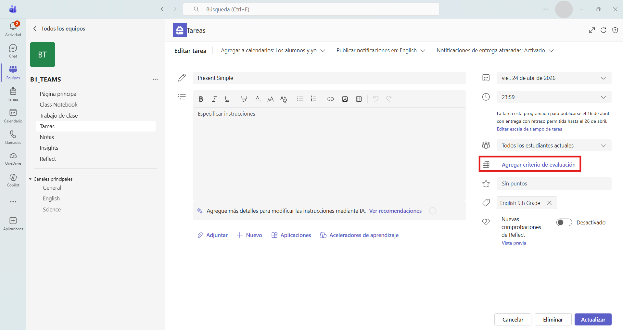The width and height of the screenshot is (623, 330).
Task: Open B1_TEAMS more options ellipsis
Action: pos(155,79)
